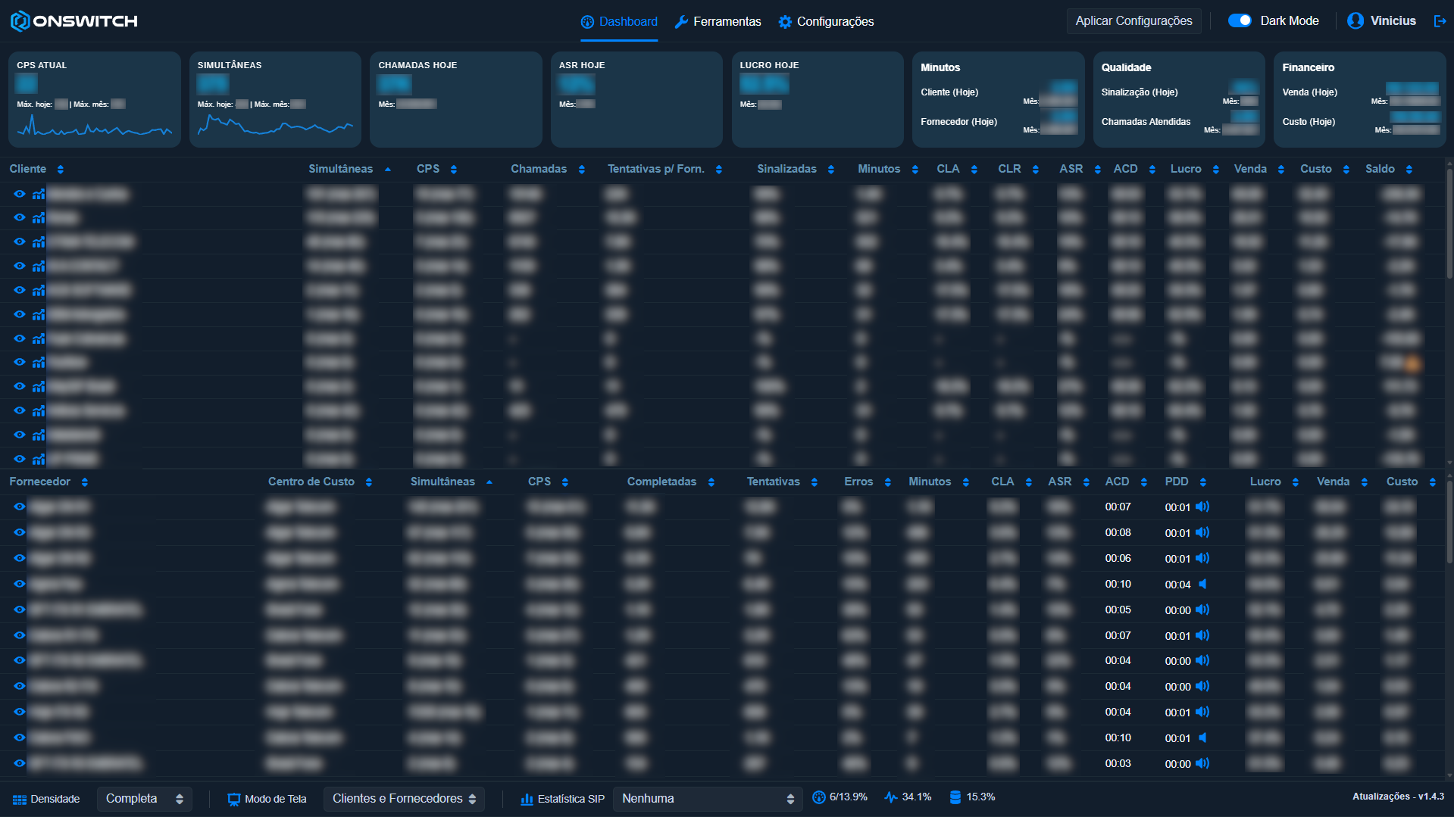Click the Atualizações - v1.4.3 link
The height and width of the screenshot is (817, 1454).
coord(1398,797)
